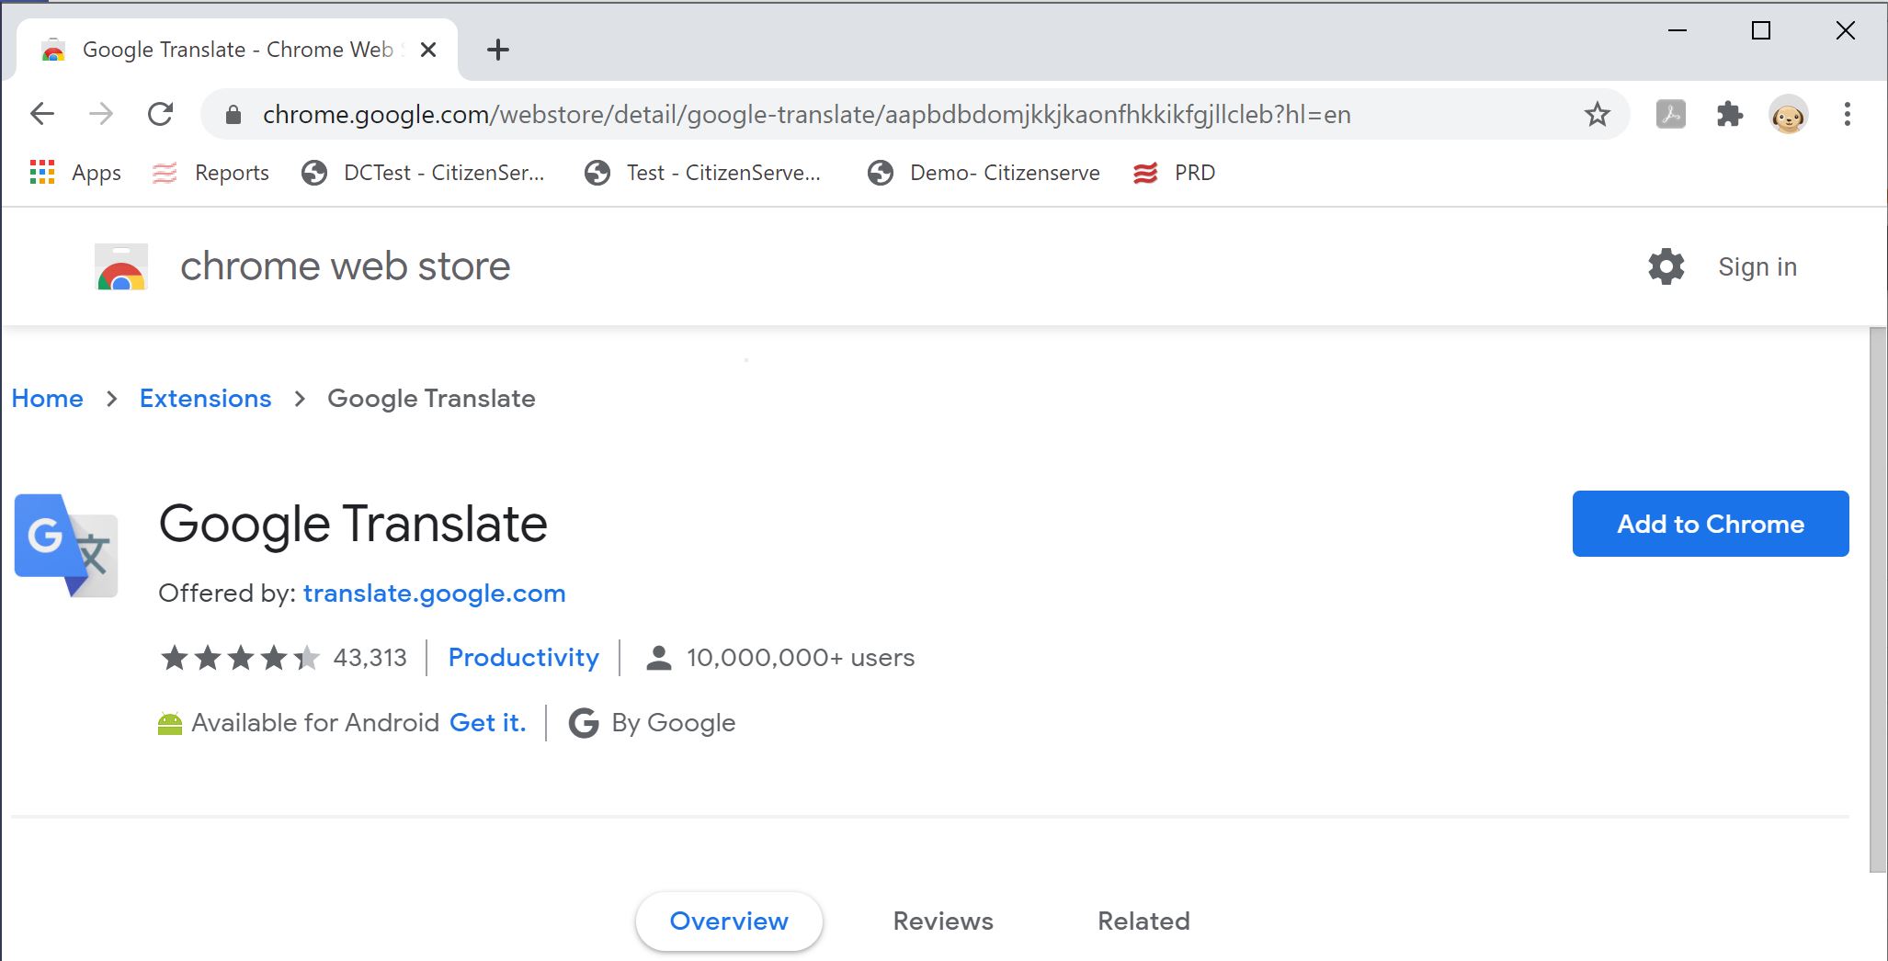Image resolution: width=1888 pixels, height=961 pixels.
Task: Click the Adobe Acrobat extension icon
Action: 1670,114
